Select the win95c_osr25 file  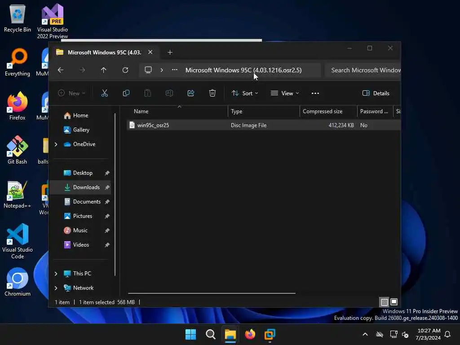[153, 125]
